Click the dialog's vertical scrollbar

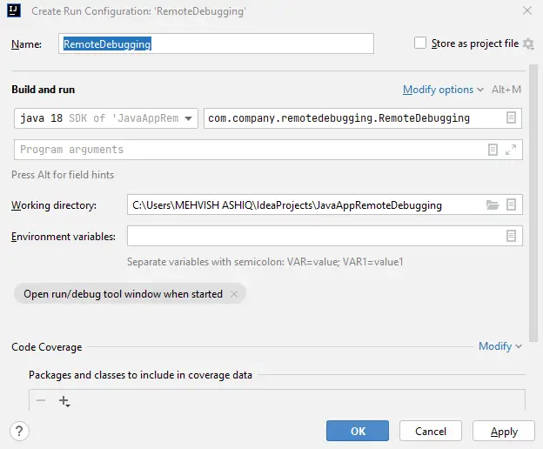click(533, 204)
